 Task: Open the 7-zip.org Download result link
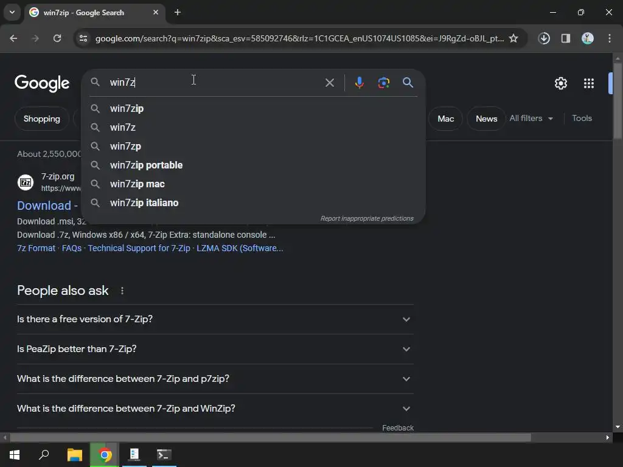point(47,206)
